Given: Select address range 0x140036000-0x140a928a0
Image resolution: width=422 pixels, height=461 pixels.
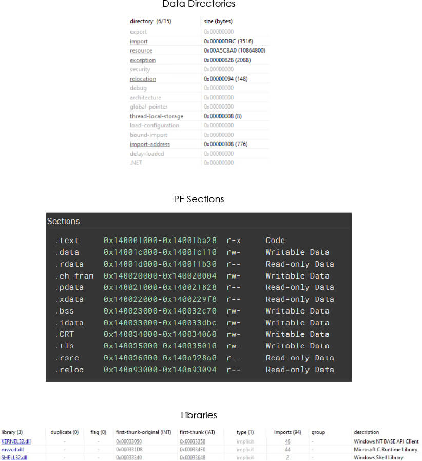Looking at the screenshot, I should click(160, 358).
